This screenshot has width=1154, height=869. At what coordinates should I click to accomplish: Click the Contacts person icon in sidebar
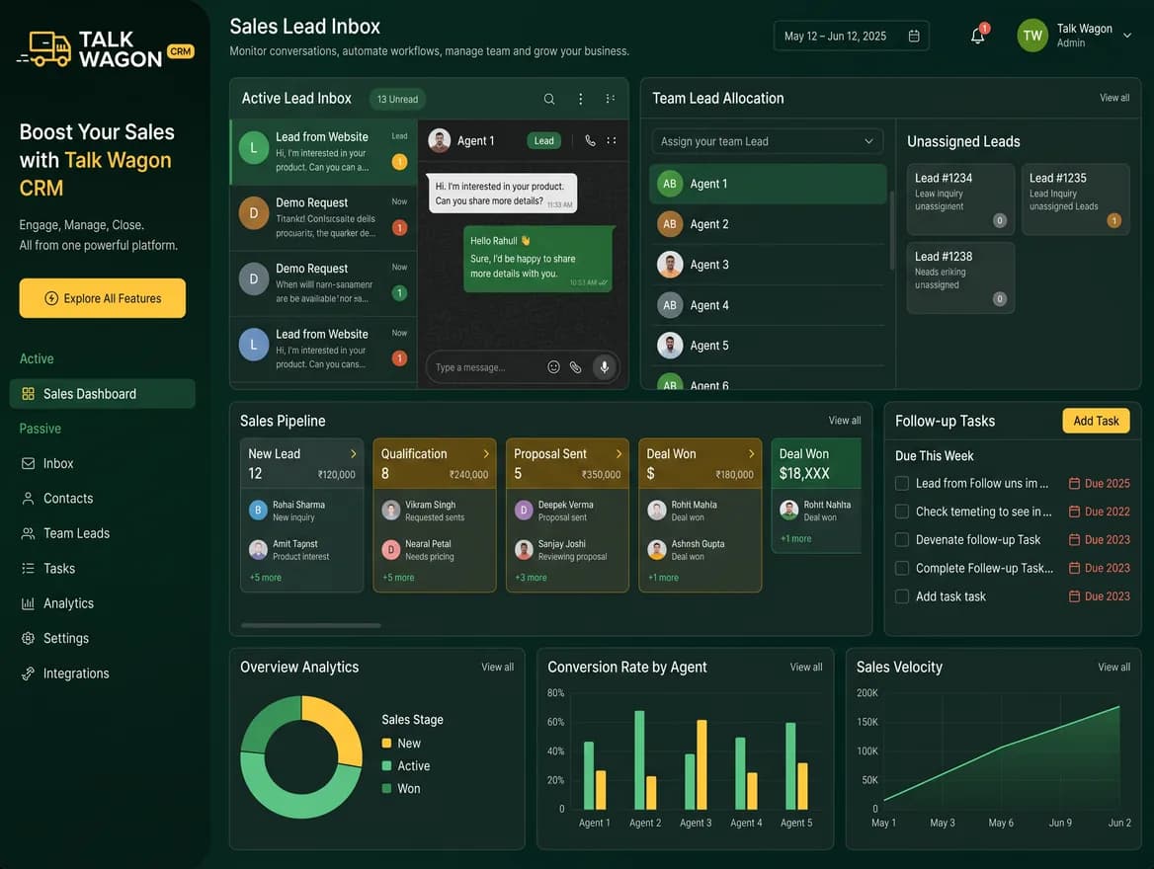[28, 498]
